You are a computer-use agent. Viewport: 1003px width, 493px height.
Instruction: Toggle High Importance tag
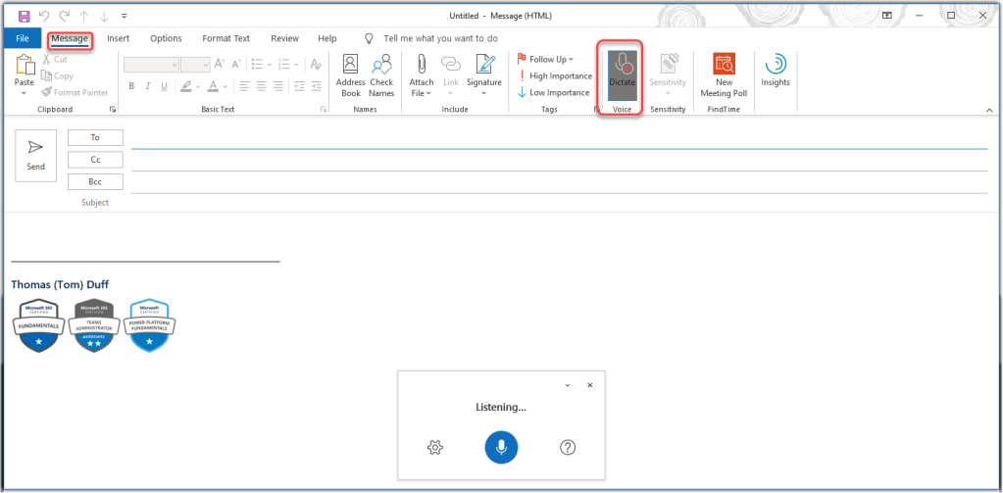[555, 75]
